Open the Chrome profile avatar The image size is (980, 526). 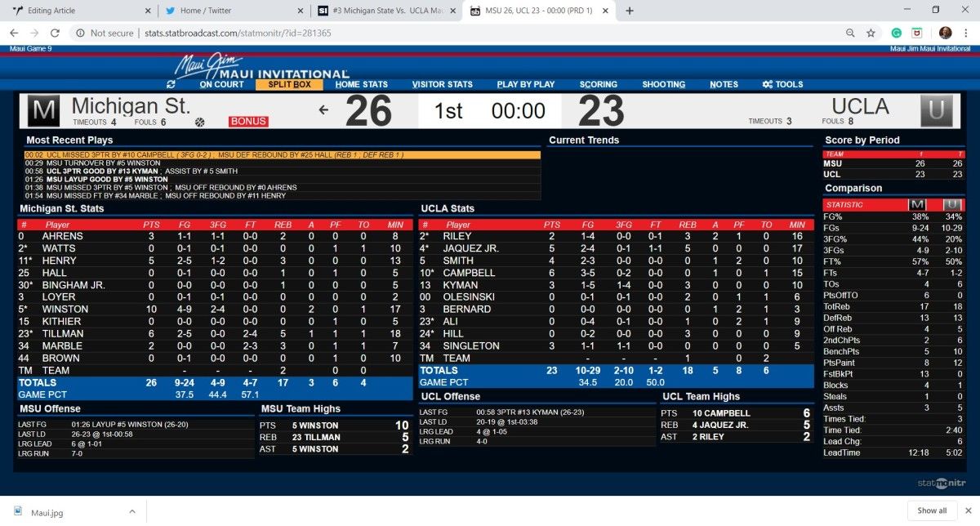coord(945,33)
